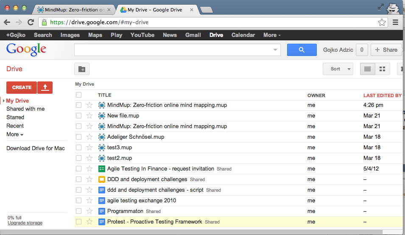Check the box for test3.mup
The image size is (405, 235).
[x=79, y=147]
